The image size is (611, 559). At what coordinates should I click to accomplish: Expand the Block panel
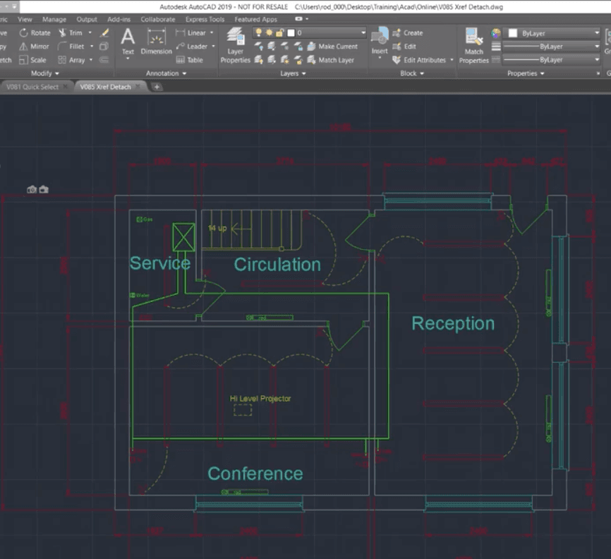pos(412,73)
